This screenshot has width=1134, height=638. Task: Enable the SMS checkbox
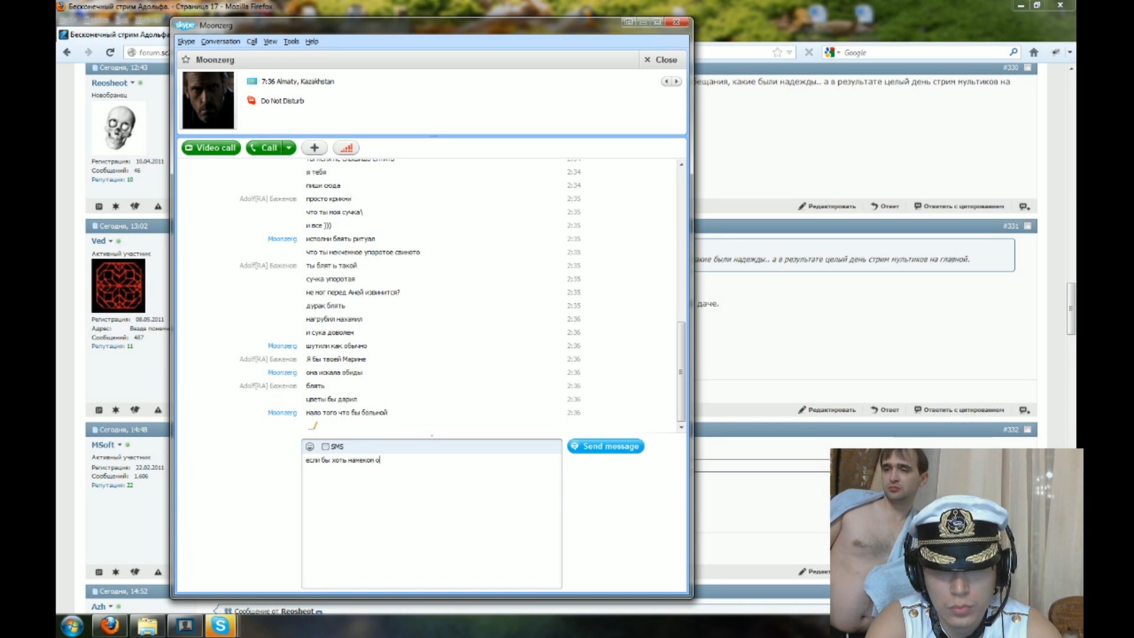325,447
